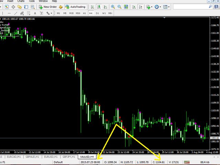Toggle chart shift from right border
This screenshot has height=165, width=220.
coord(141,7)
